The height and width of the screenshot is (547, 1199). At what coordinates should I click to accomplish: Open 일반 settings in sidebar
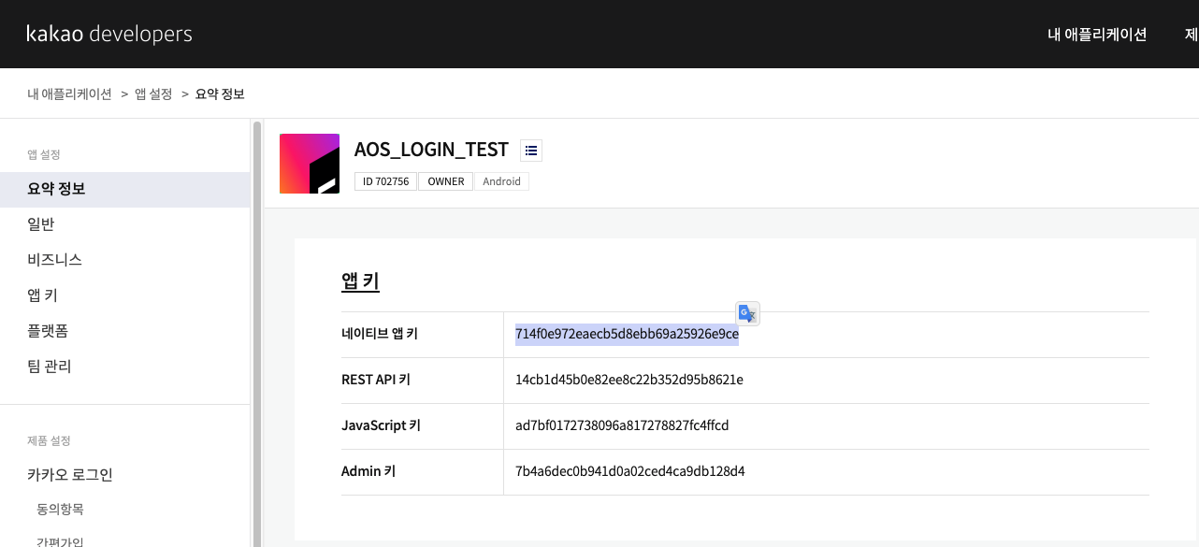tap(125, 224)
